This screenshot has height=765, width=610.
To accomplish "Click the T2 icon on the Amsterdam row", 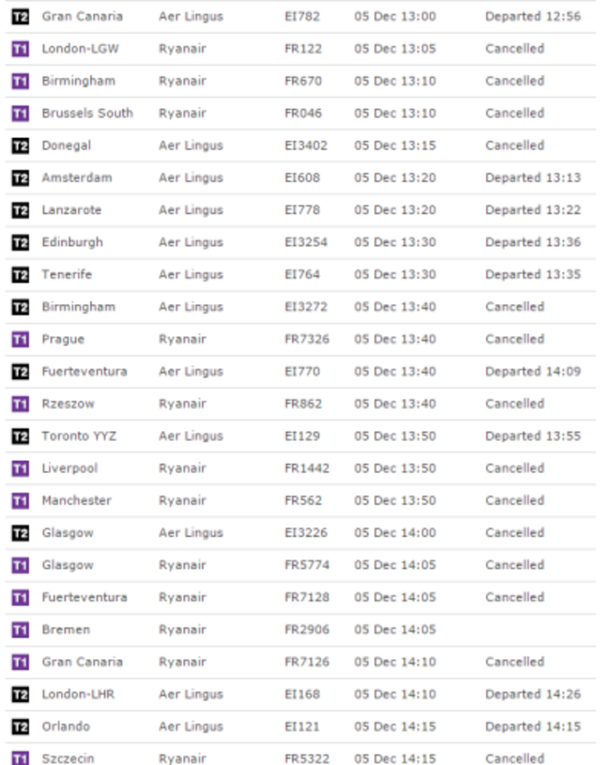I will 20,178.
